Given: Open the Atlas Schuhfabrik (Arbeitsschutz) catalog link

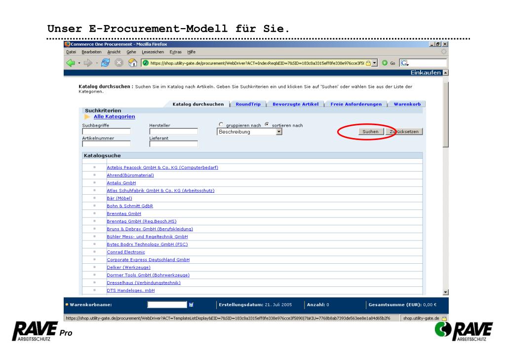Looking at the screenshot, I should coord(160,191).
